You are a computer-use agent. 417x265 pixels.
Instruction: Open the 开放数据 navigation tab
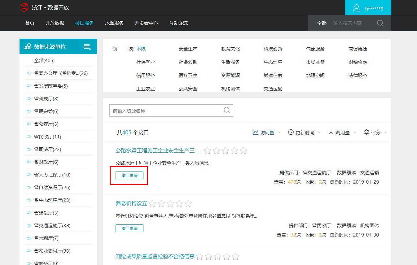pos(55,23)
